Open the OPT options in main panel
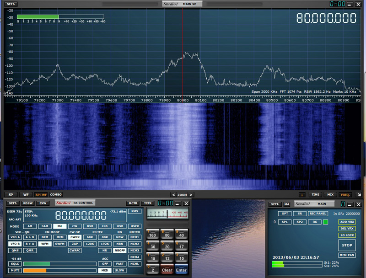Screen dimensions: 366x278 pyautogui.click(x=285, y=214)
